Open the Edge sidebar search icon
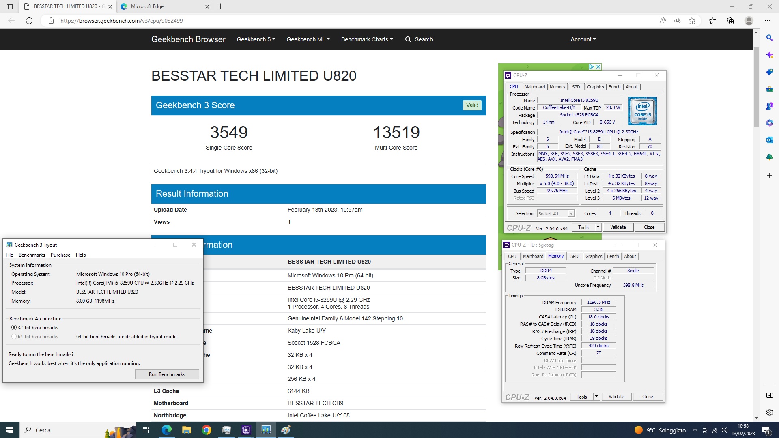This screenshot has width=779, height=438. [769, 38]
